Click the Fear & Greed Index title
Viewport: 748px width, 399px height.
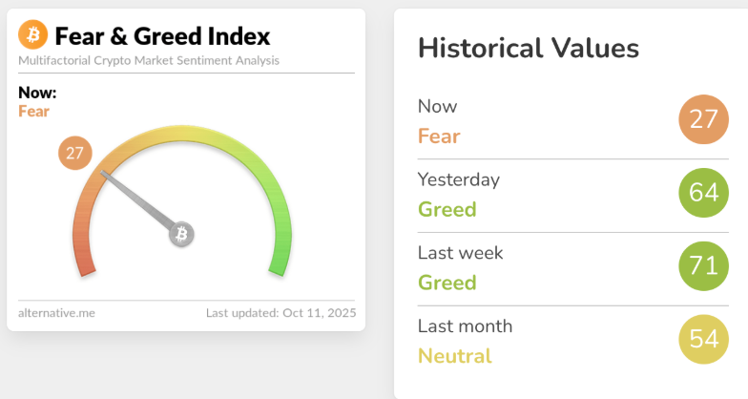click(162, 36)
